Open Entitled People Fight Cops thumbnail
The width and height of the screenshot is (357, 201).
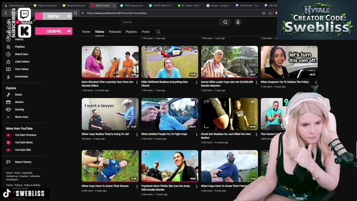[x=170, y=114]
